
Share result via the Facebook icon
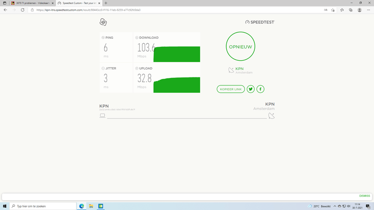point(260,89)
